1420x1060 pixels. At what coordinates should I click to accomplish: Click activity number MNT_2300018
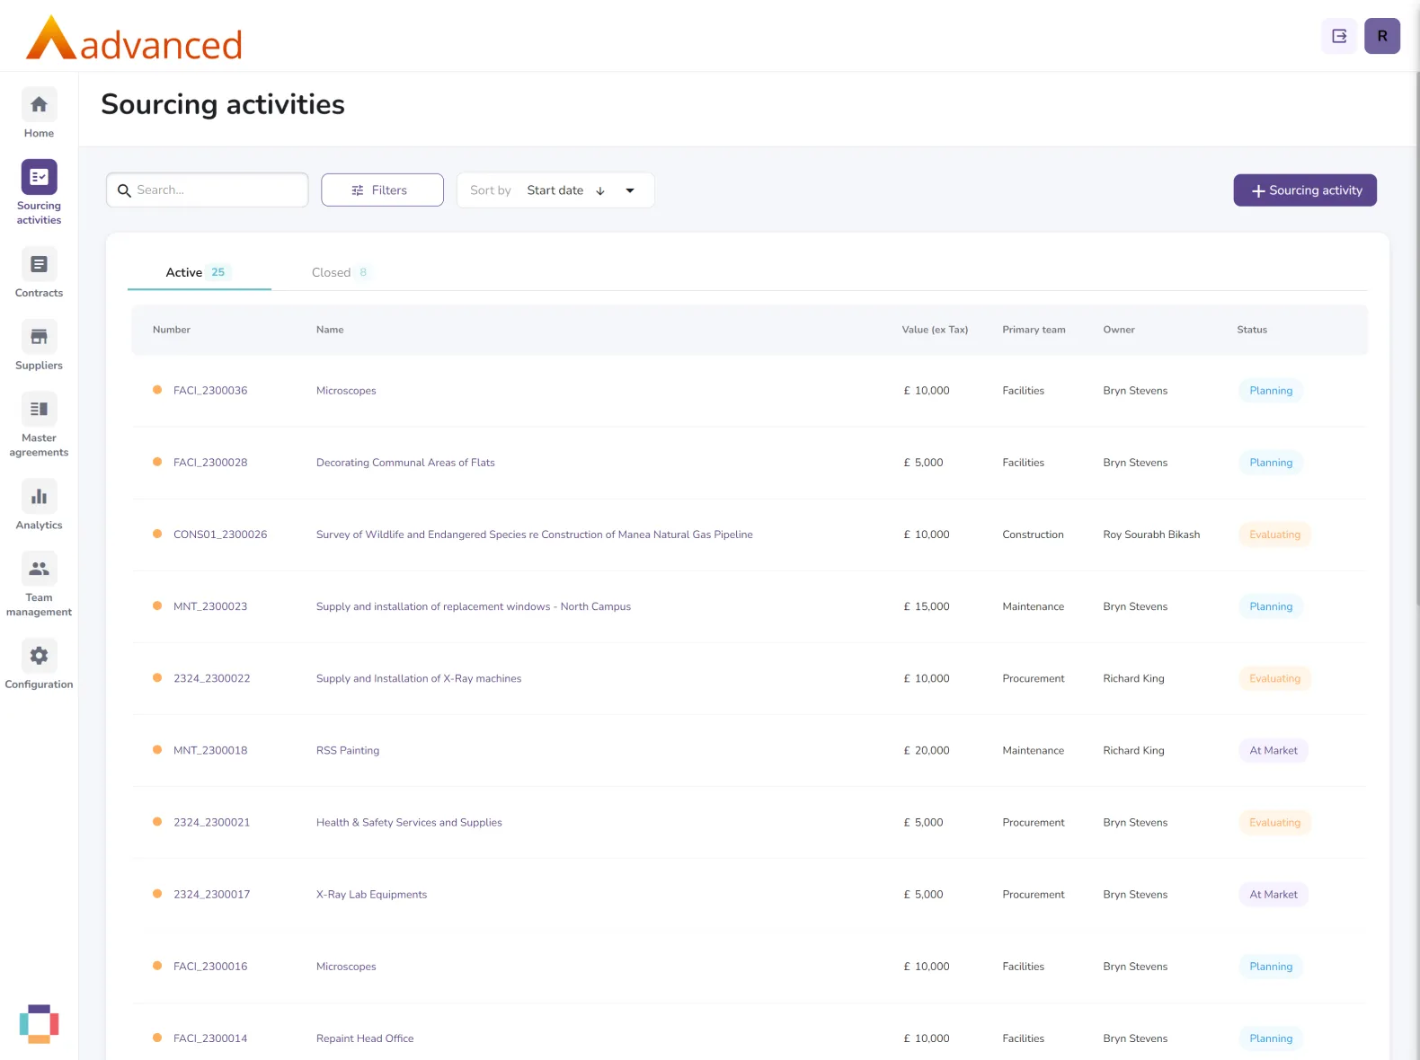210,750
